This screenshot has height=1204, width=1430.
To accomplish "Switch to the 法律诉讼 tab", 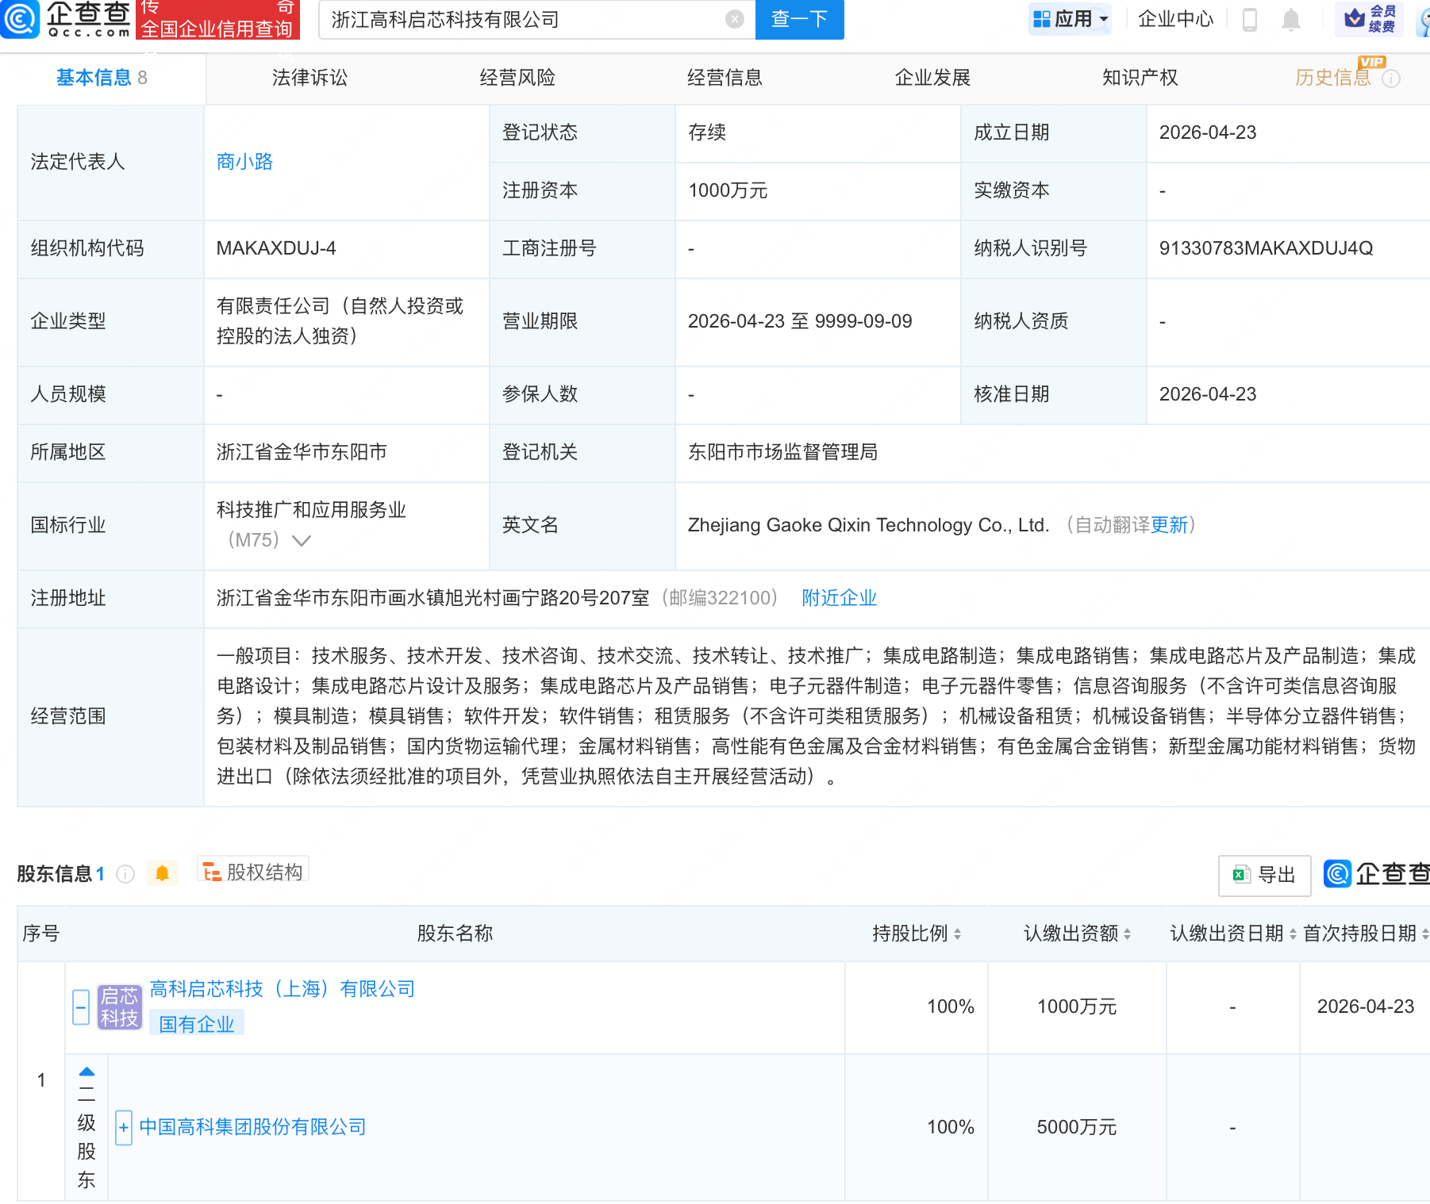I will pos(309,77).
